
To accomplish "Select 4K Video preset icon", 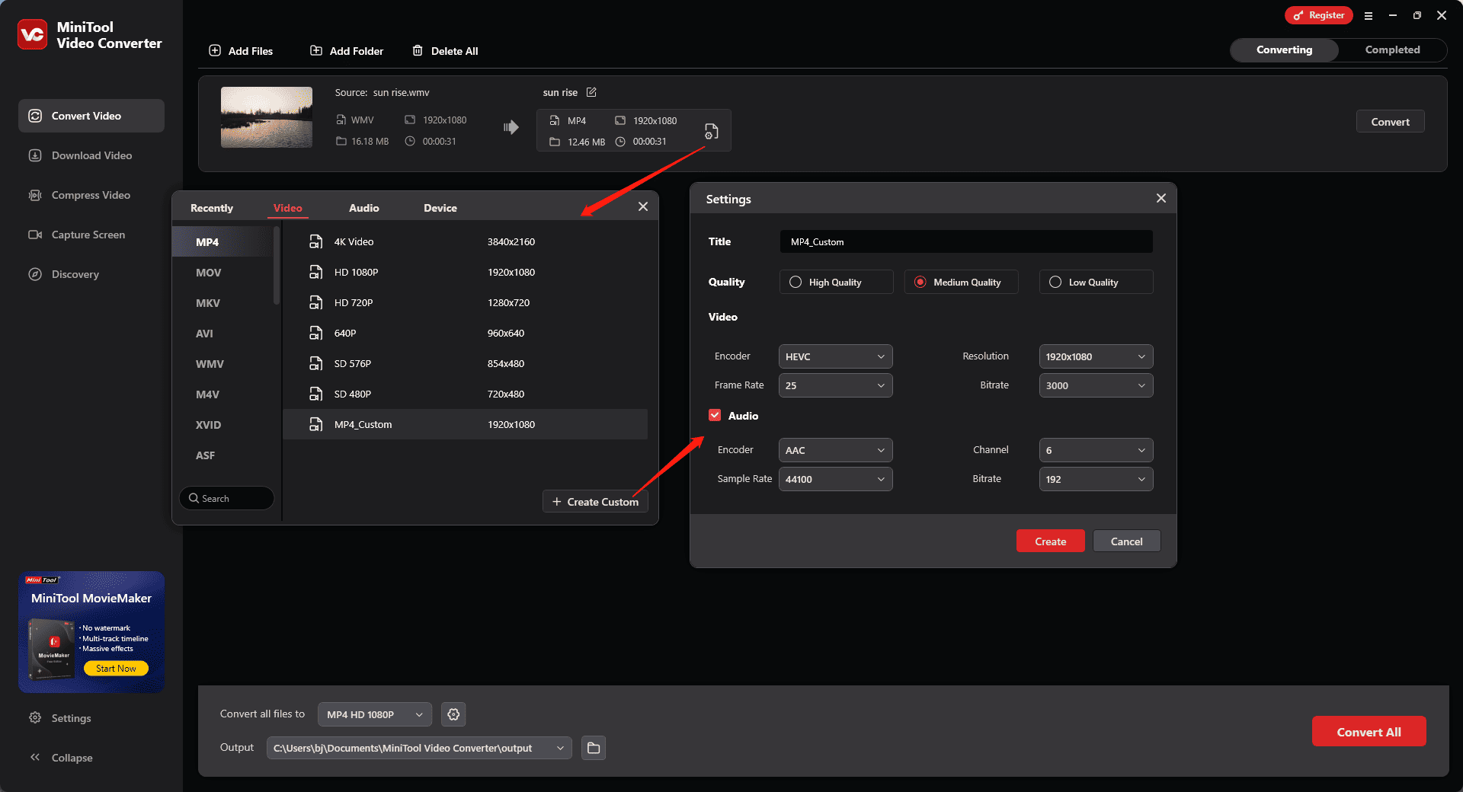I will 315,241.
